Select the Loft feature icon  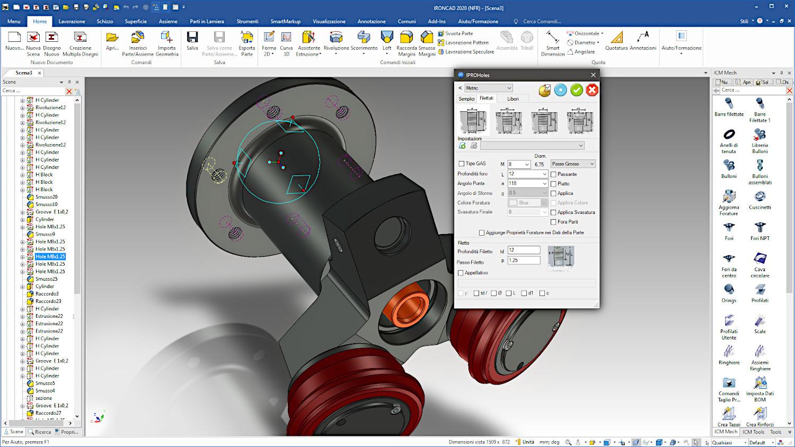tap(387, 38)
